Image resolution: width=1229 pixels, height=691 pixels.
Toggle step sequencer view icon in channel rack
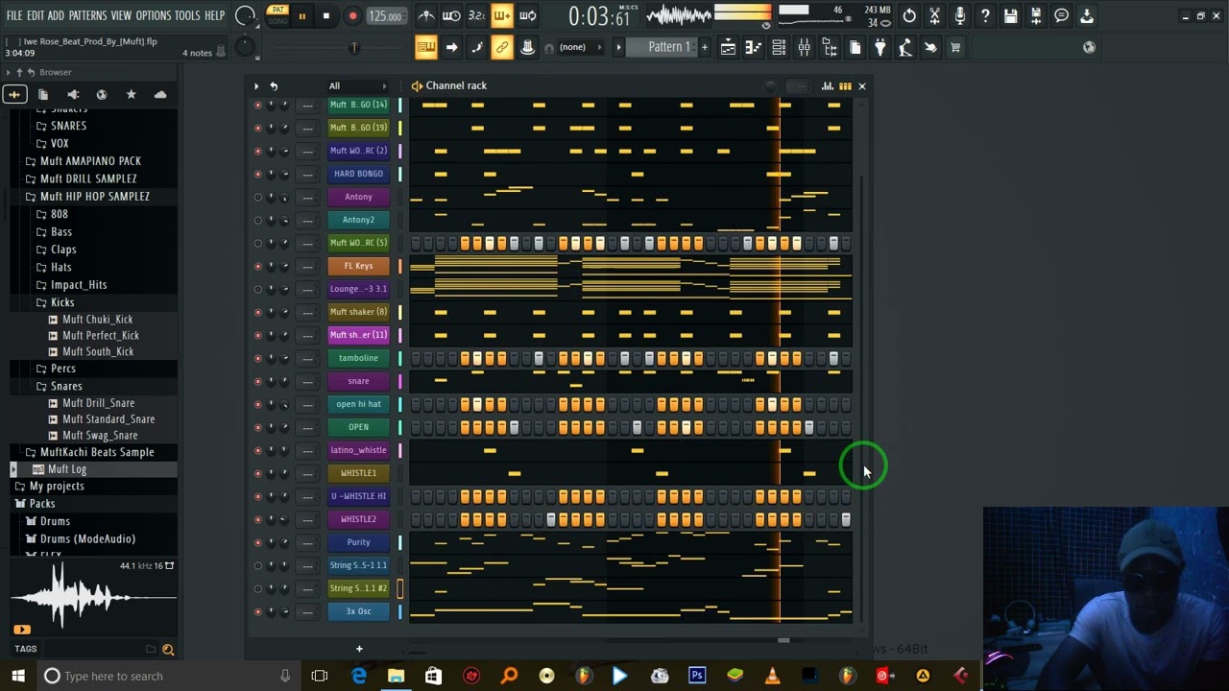click(x=845, y=86)
